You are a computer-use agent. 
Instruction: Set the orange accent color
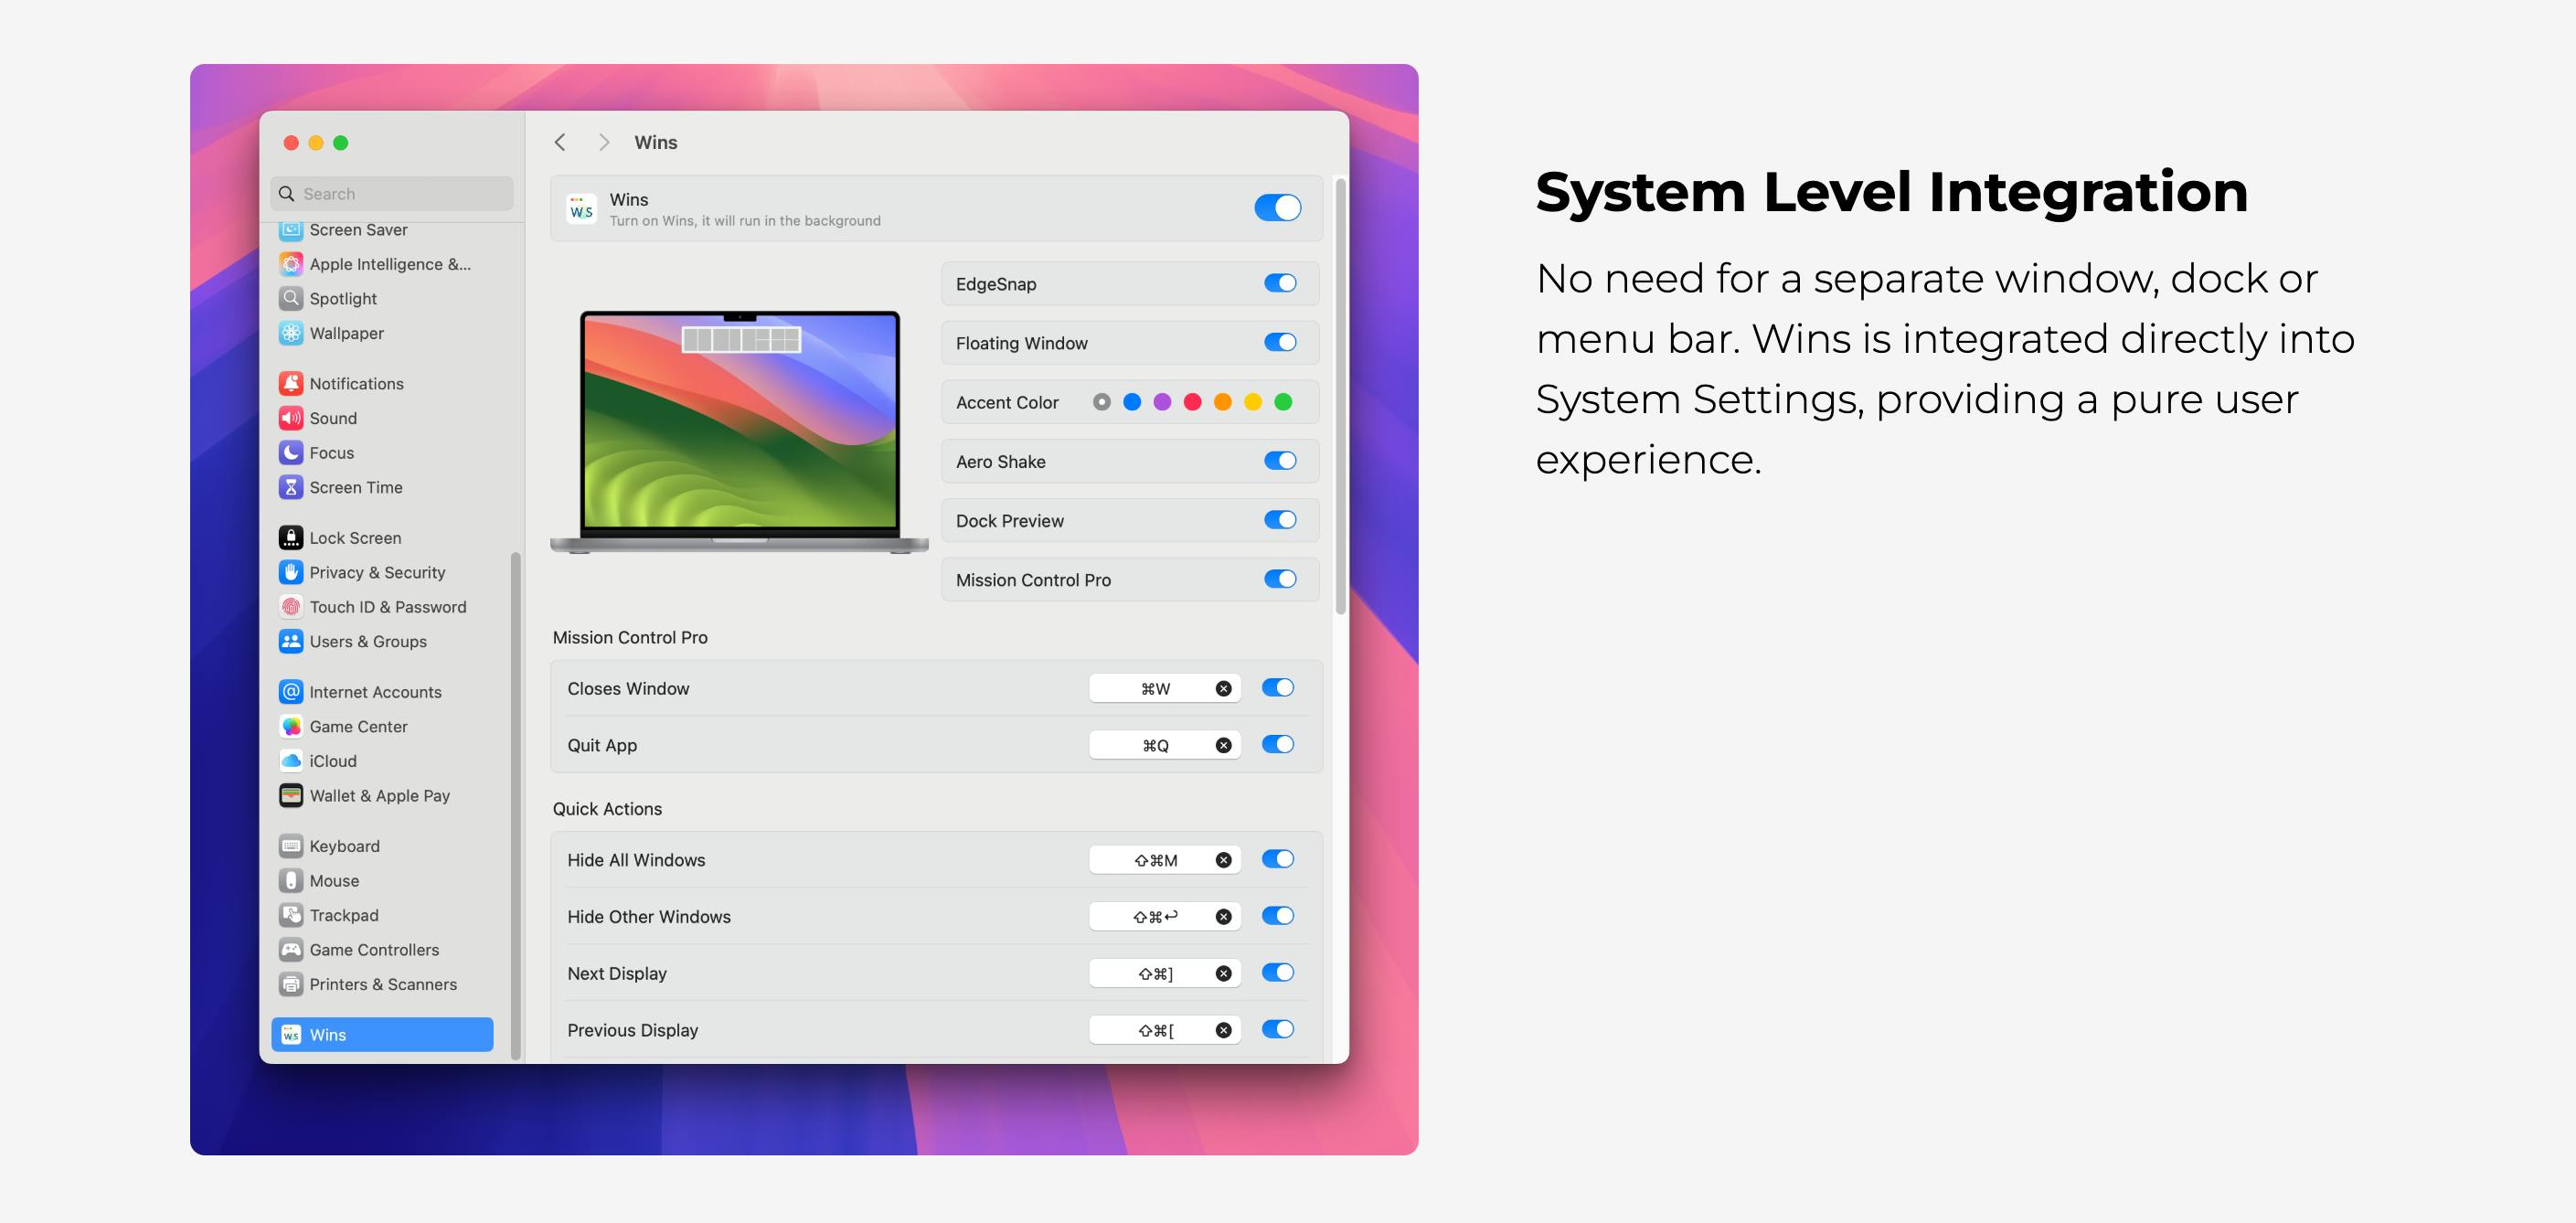[x=1222, y=401]
